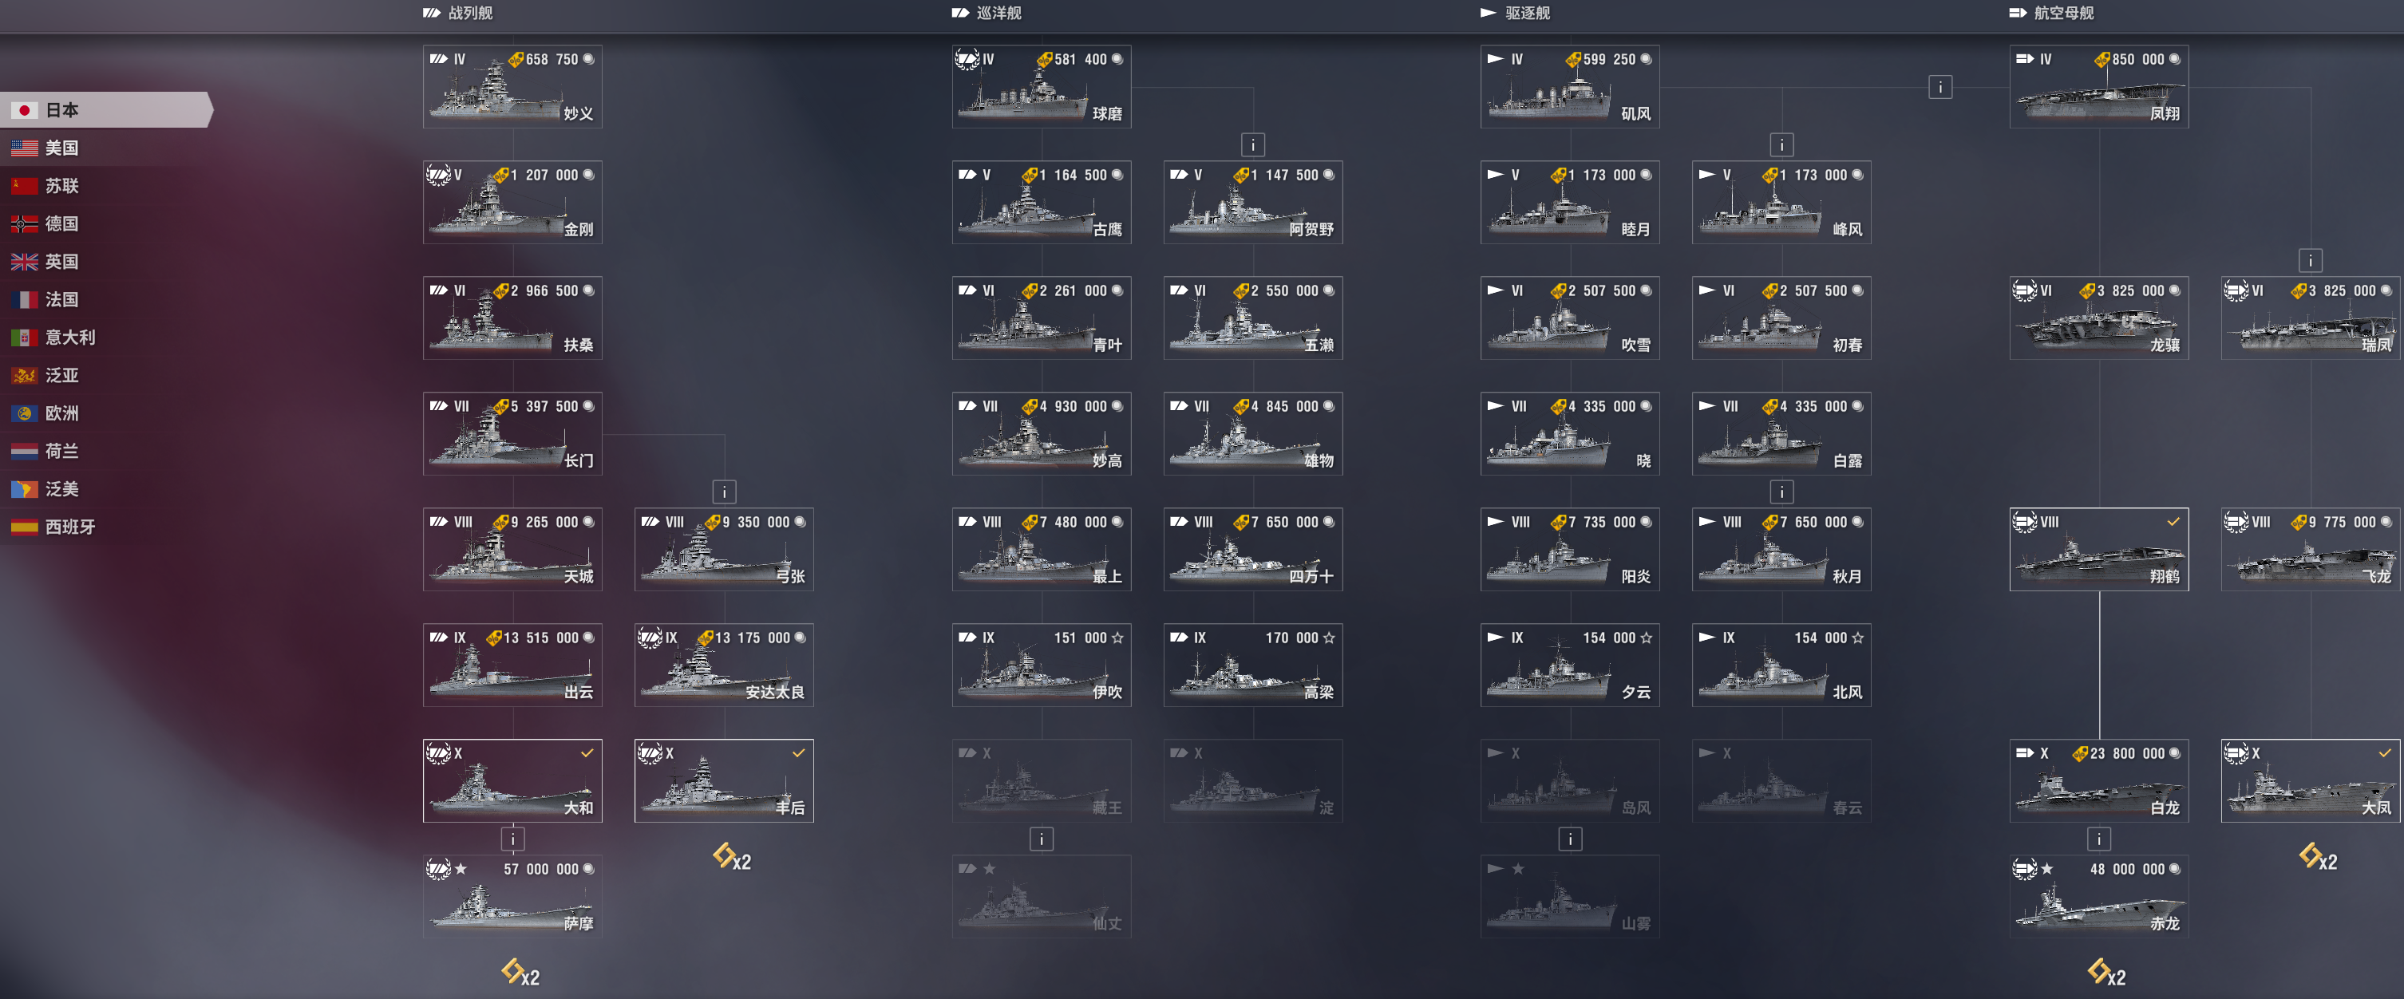Click the info icon below 白龙 carrier

tap(2099, 839)
